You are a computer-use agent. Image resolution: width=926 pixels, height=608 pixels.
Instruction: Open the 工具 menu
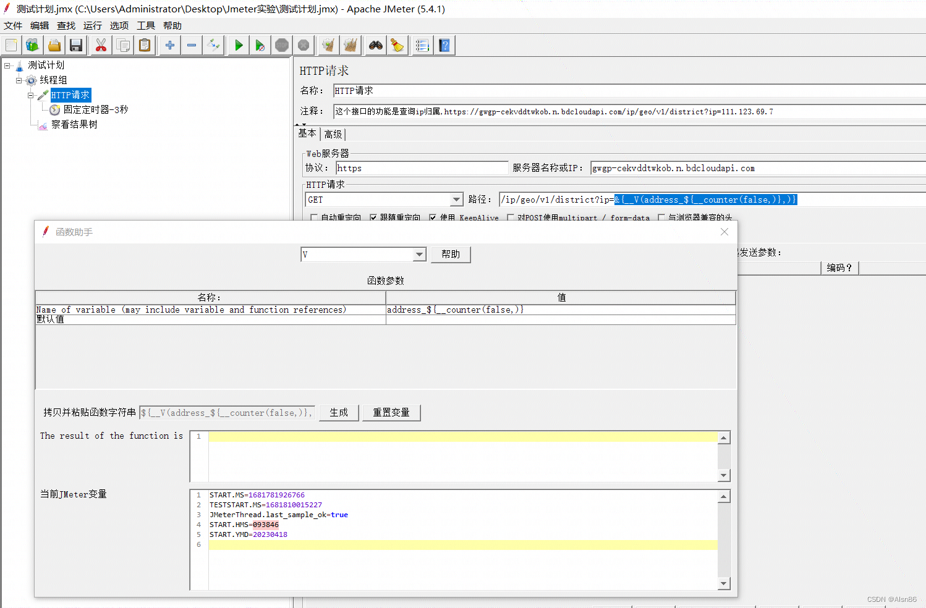click(x=146, y=25)
